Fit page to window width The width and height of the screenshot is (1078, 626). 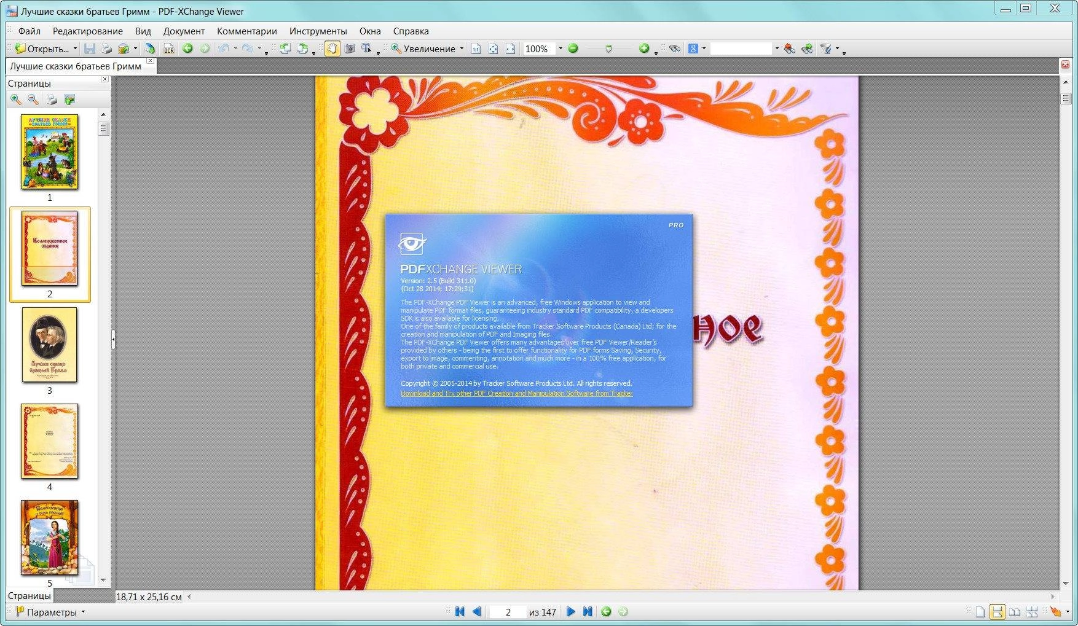(x=510, y=49)
